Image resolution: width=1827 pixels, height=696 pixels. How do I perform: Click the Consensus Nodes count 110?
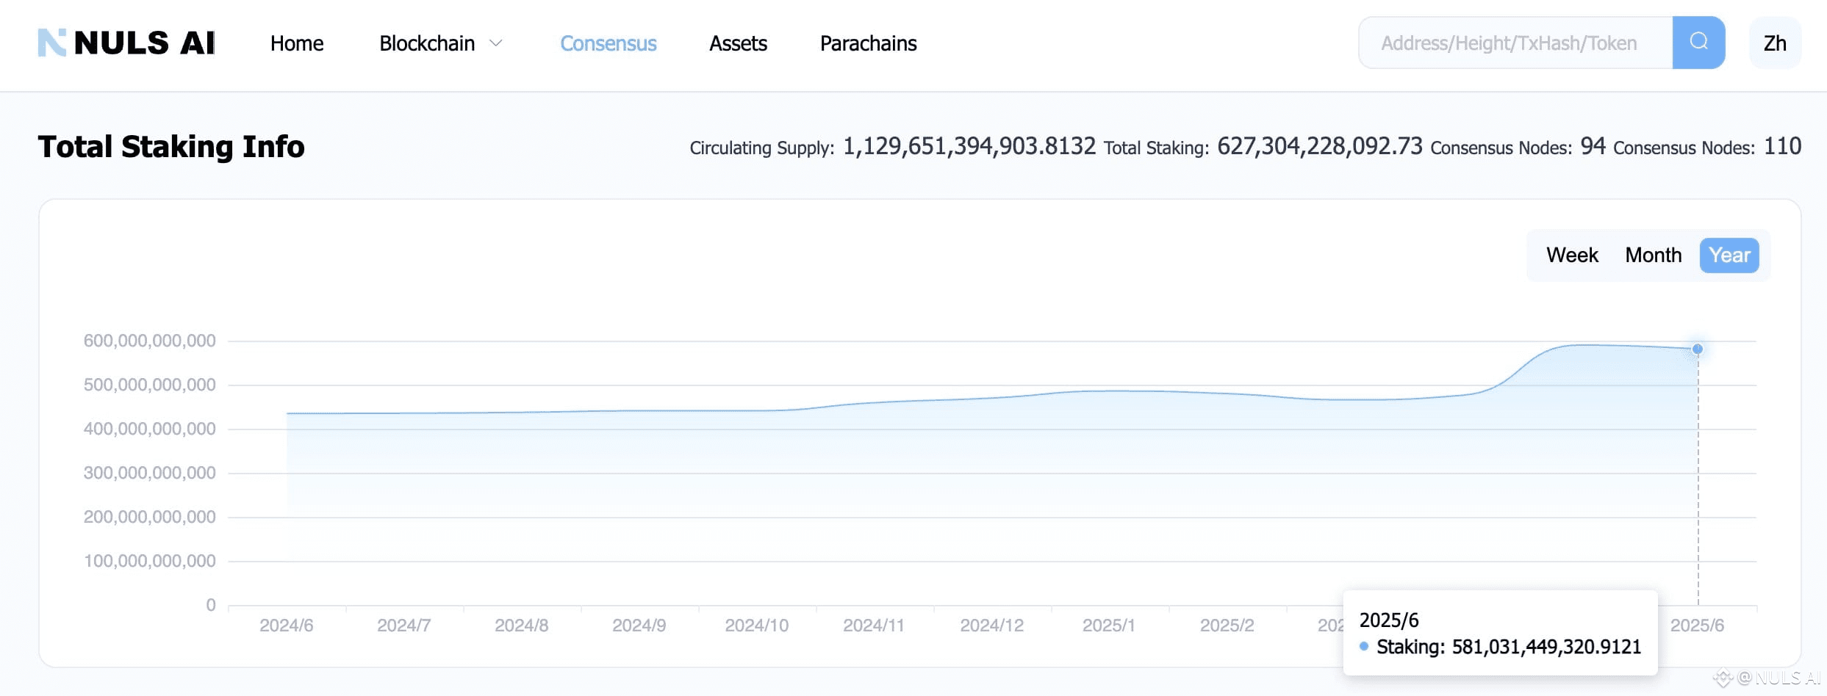click(x=1782, y=146)
